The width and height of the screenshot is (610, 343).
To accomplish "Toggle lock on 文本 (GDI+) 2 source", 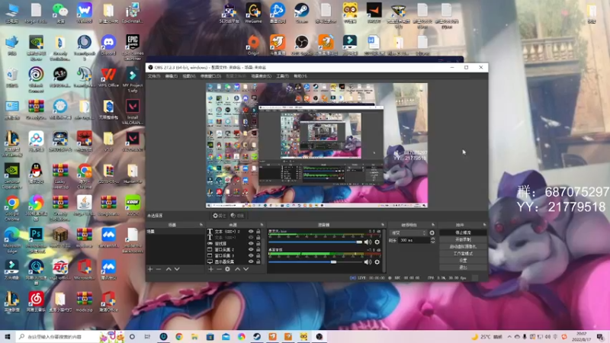I will point(258,232).
